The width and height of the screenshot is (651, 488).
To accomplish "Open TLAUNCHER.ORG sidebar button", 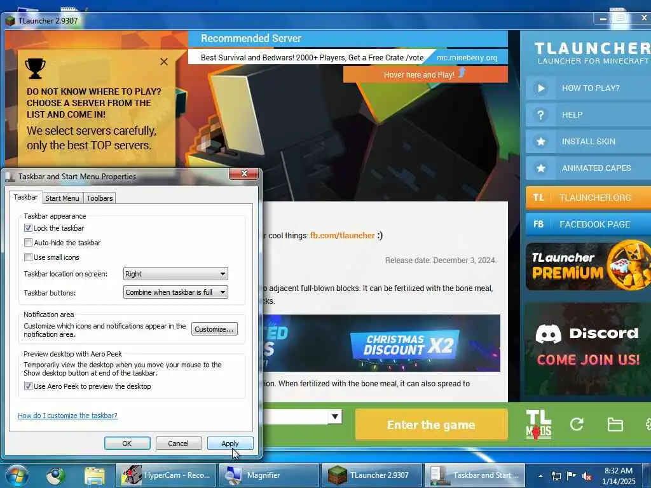I will coord(588,198).
